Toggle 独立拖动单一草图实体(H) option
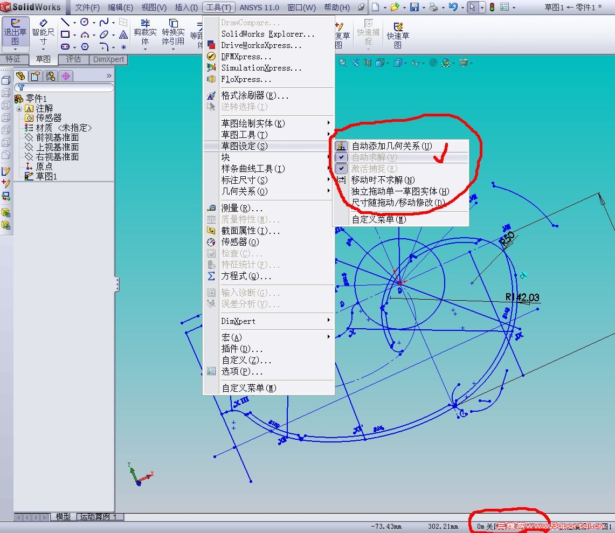The height and width of the screenshot is (533, 615). (x=400, y=191)
